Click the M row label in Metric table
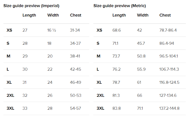The image size is (190, 118). [x=99, y=56]
